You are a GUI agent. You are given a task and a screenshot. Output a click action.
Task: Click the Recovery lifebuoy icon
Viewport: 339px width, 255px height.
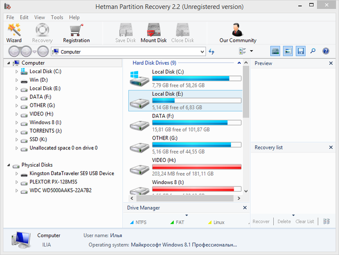pos(42,29)
